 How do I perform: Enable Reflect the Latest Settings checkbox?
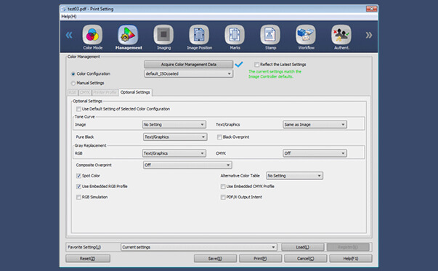256,65
